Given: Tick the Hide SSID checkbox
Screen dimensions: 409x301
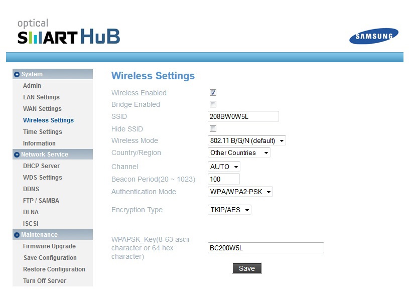Looking at the screenshot, I should click(x=213, y=129).
